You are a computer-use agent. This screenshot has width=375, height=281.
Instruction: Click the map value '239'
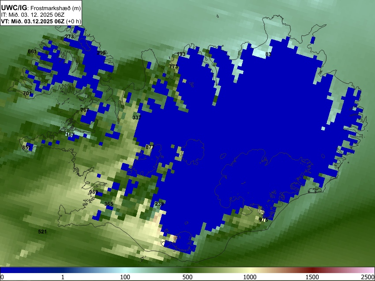coord(159,203)
